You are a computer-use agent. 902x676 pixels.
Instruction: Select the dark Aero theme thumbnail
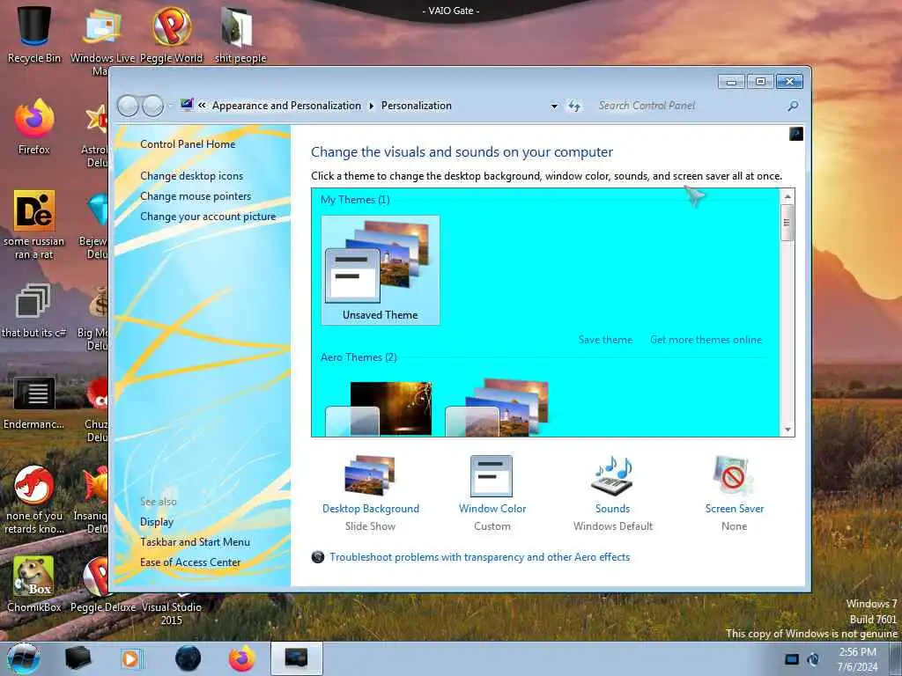379,408
